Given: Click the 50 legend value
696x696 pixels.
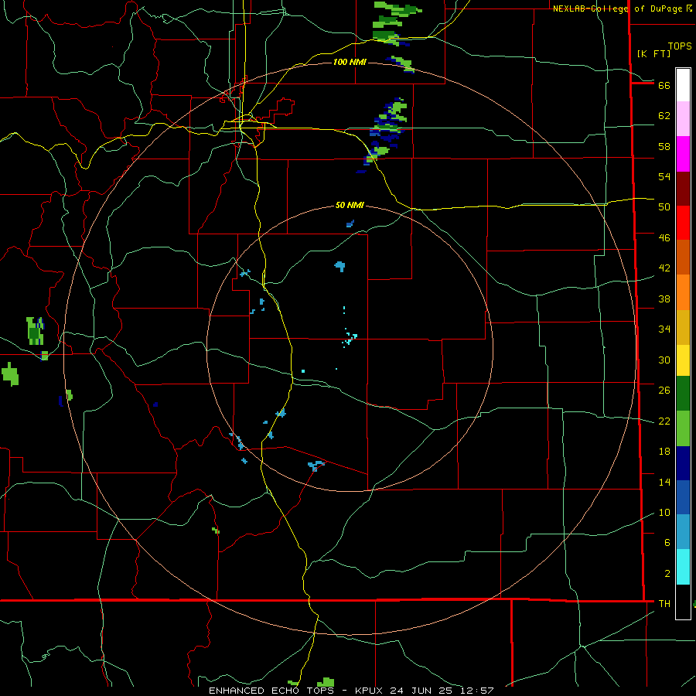Looking at the screenshot, I should tap(664, 207).
